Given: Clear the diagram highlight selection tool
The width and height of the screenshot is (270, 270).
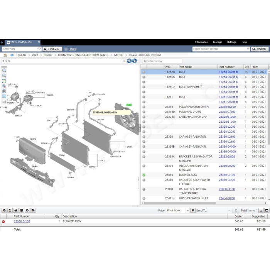Looking at the screenshot, I should click(4, 86).
